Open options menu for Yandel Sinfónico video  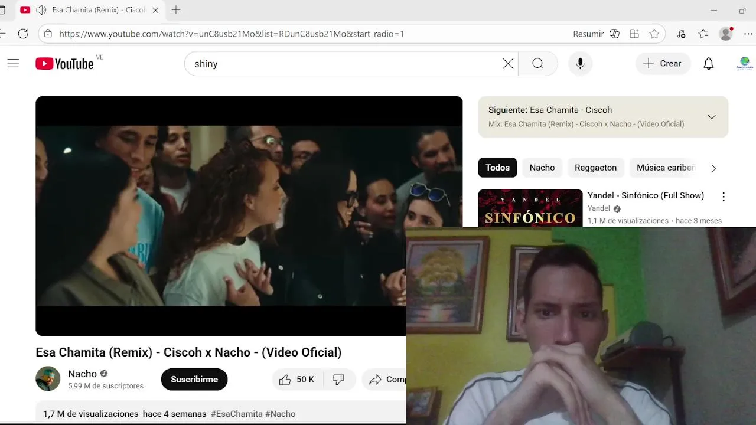(x=724, y=197)
